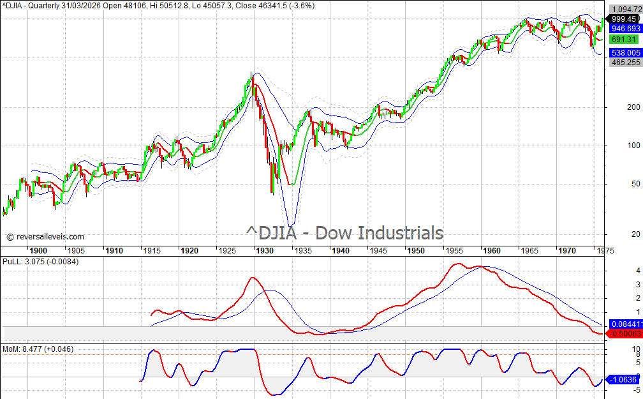Image resolution: width=643 pixels, height=399 pixels.
Task: Click the red -0.50063 PuLL value marker
Action: [x=625, y=333]
